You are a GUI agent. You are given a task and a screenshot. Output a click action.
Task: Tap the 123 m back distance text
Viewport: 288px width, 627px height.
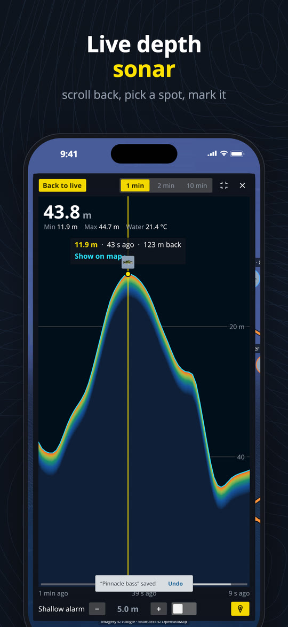click(x=162, y=245)
